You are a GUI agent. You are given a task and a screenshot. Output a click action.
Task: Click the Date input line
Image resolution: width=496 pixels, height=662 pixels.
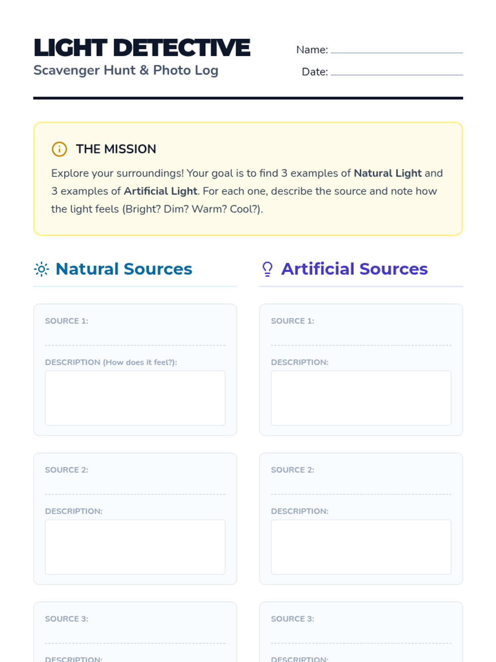tap(396, 71)
